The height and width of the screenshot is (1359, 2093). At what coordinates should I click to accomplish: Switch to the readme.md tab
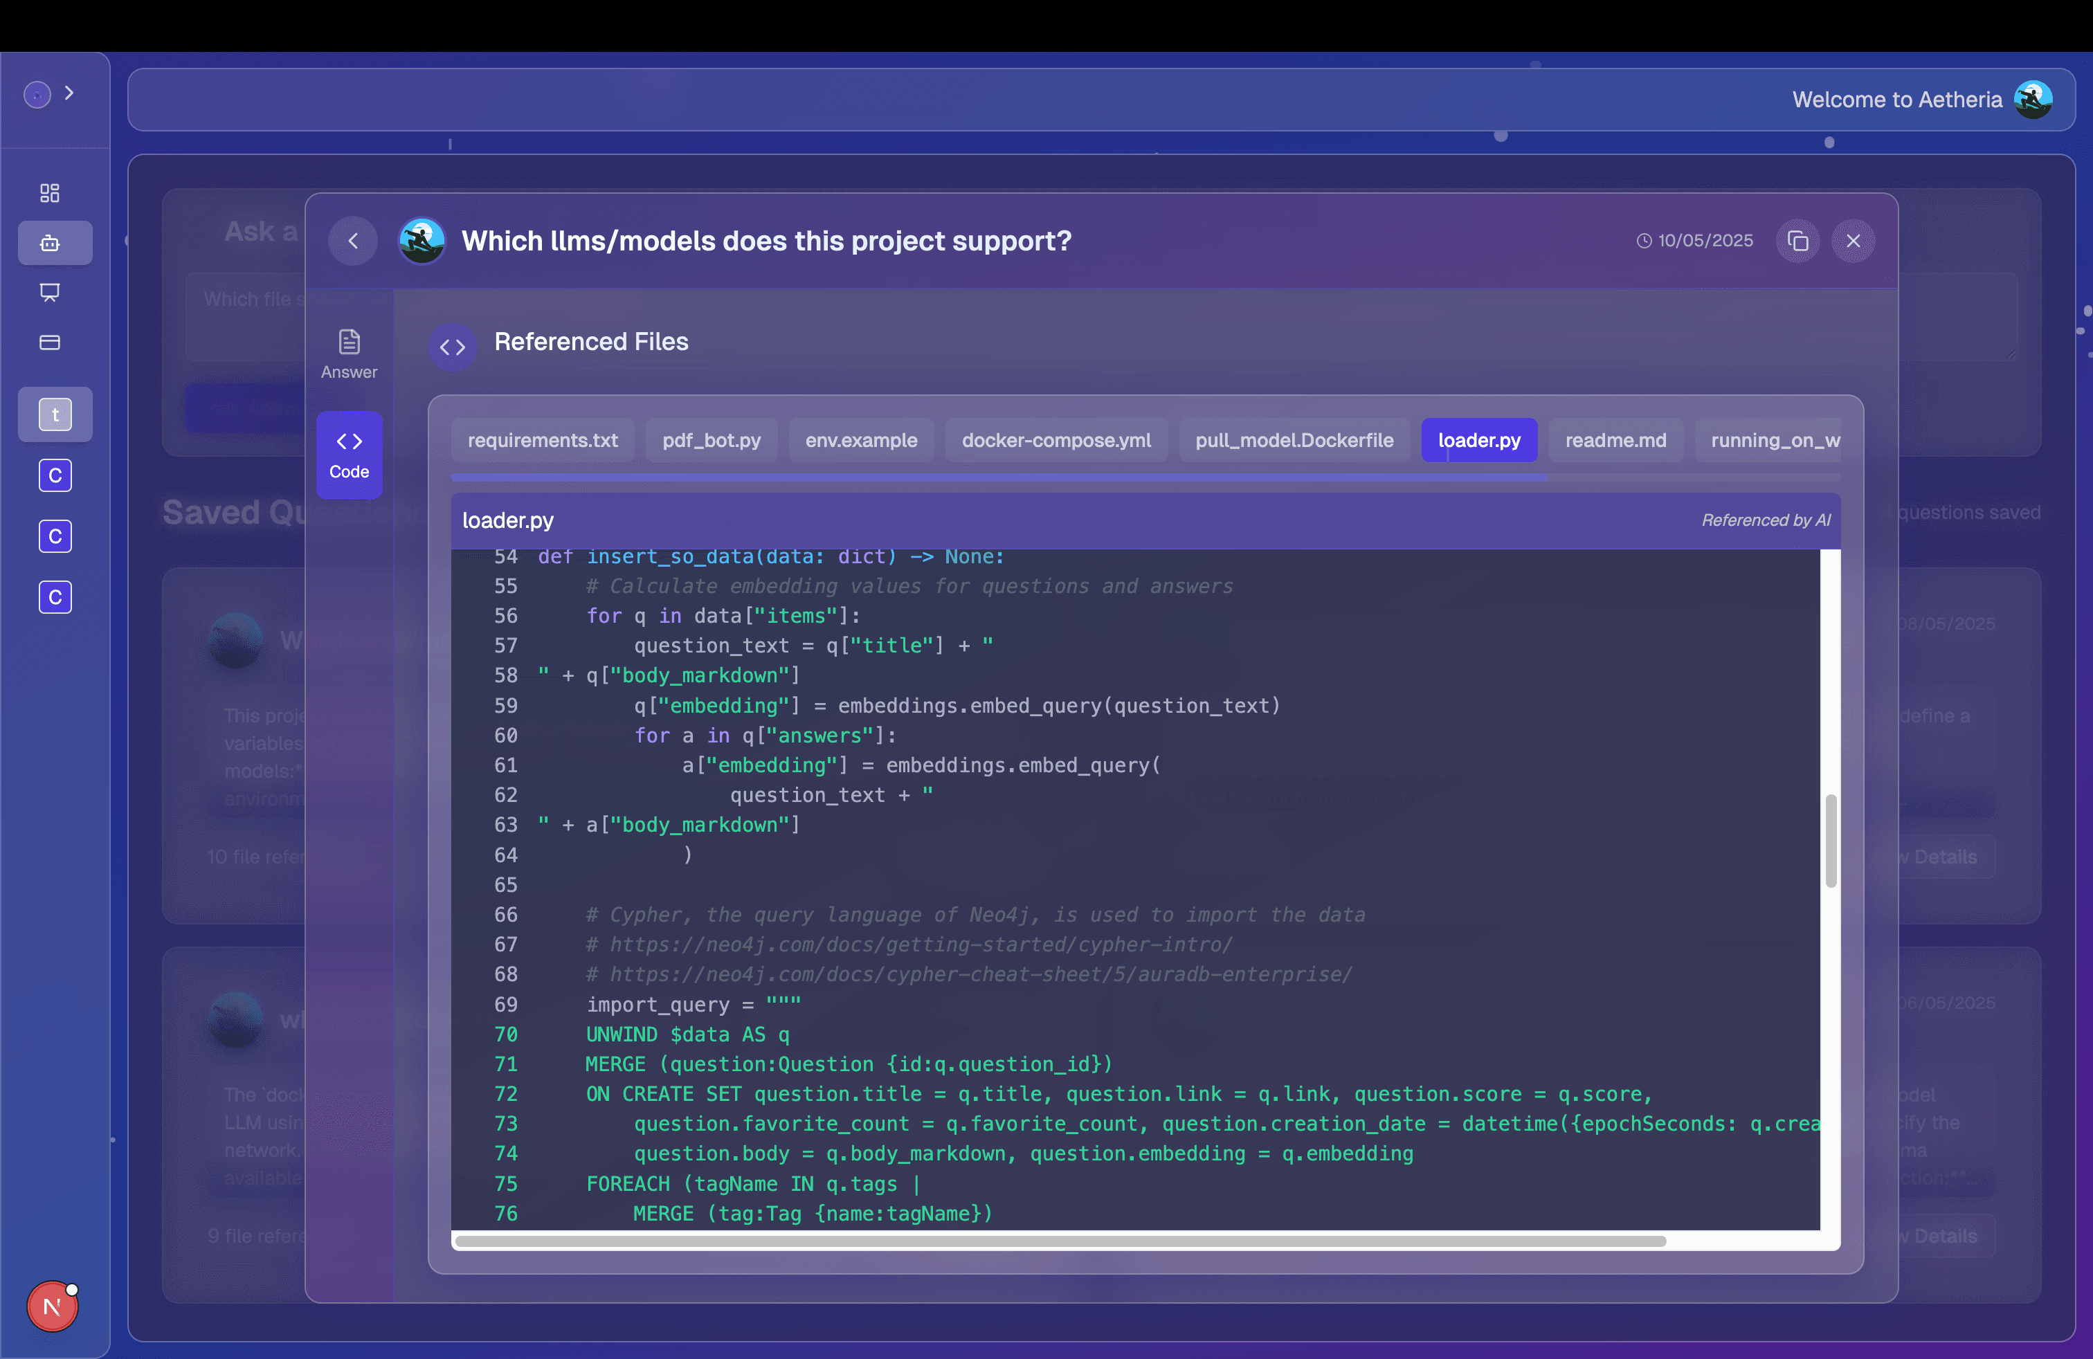point(1615,440)
